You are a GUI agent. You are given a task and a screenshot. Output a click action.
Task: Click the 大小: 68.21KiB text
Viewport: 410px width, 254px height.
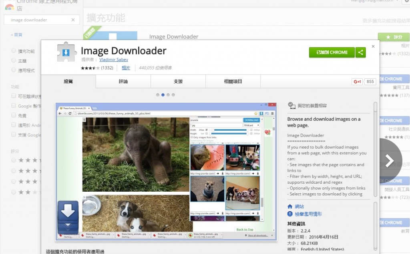(303, 243)
